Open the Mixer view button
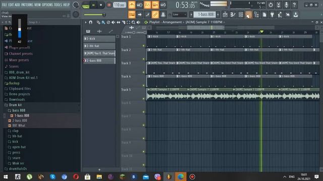 [x=249, y=15]
